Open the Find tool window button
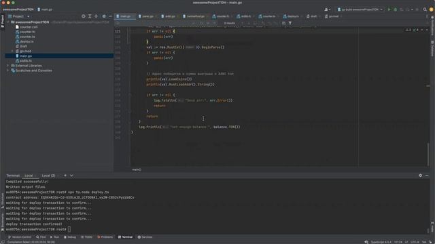435x244 pixels. coord(41,237)
